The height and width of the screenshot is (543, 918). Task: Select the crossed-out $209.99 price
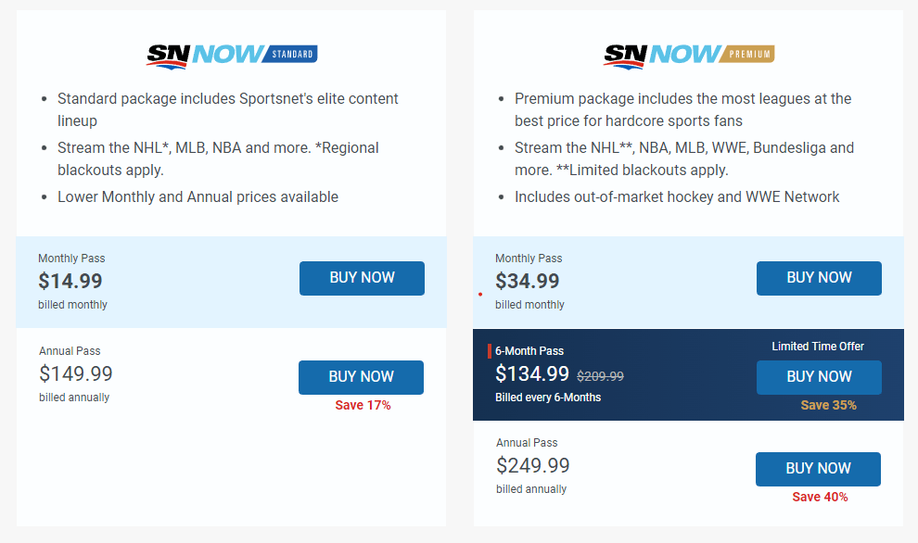coord(599,376)
